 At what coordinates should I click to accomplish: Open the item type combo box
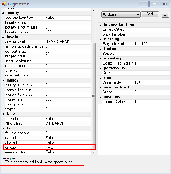click(x=121, y=14)
